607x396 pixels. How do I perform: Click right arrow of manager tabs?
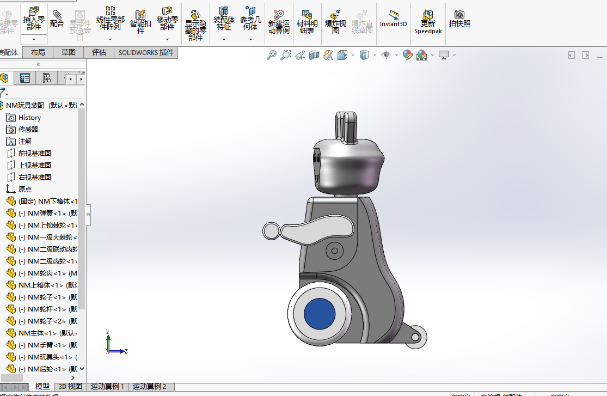81,79
